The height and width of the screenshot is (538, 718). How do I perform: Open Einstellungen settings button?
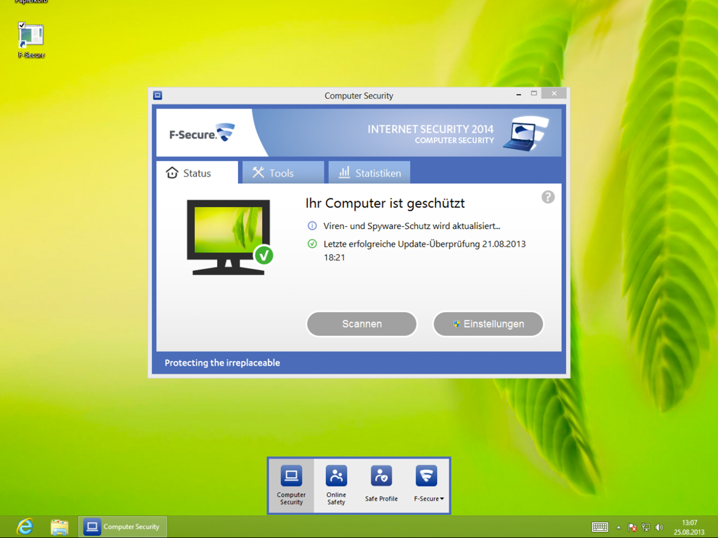(488, 324)
